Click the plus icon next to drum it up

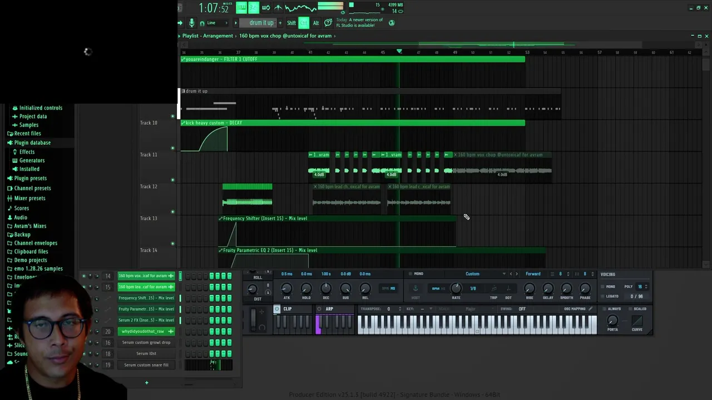pyautogui.click(x=280, y=23)
